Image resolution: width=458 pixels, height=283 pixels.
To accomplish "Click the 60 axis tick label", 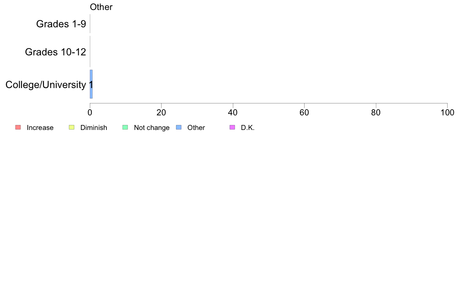I will point(304,113).
